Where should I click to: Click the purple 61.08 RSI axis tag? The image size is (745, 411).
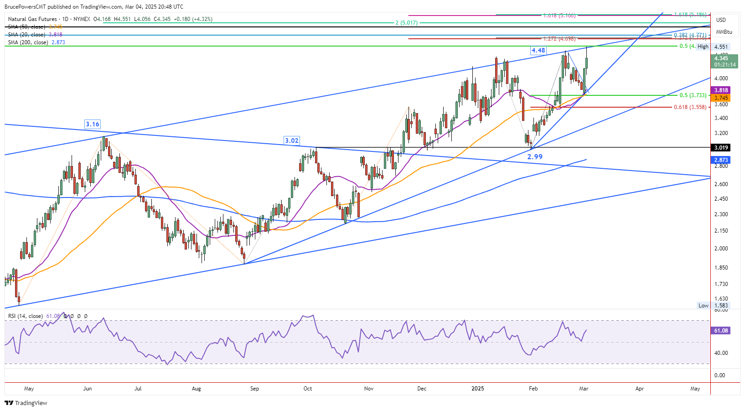721,330
